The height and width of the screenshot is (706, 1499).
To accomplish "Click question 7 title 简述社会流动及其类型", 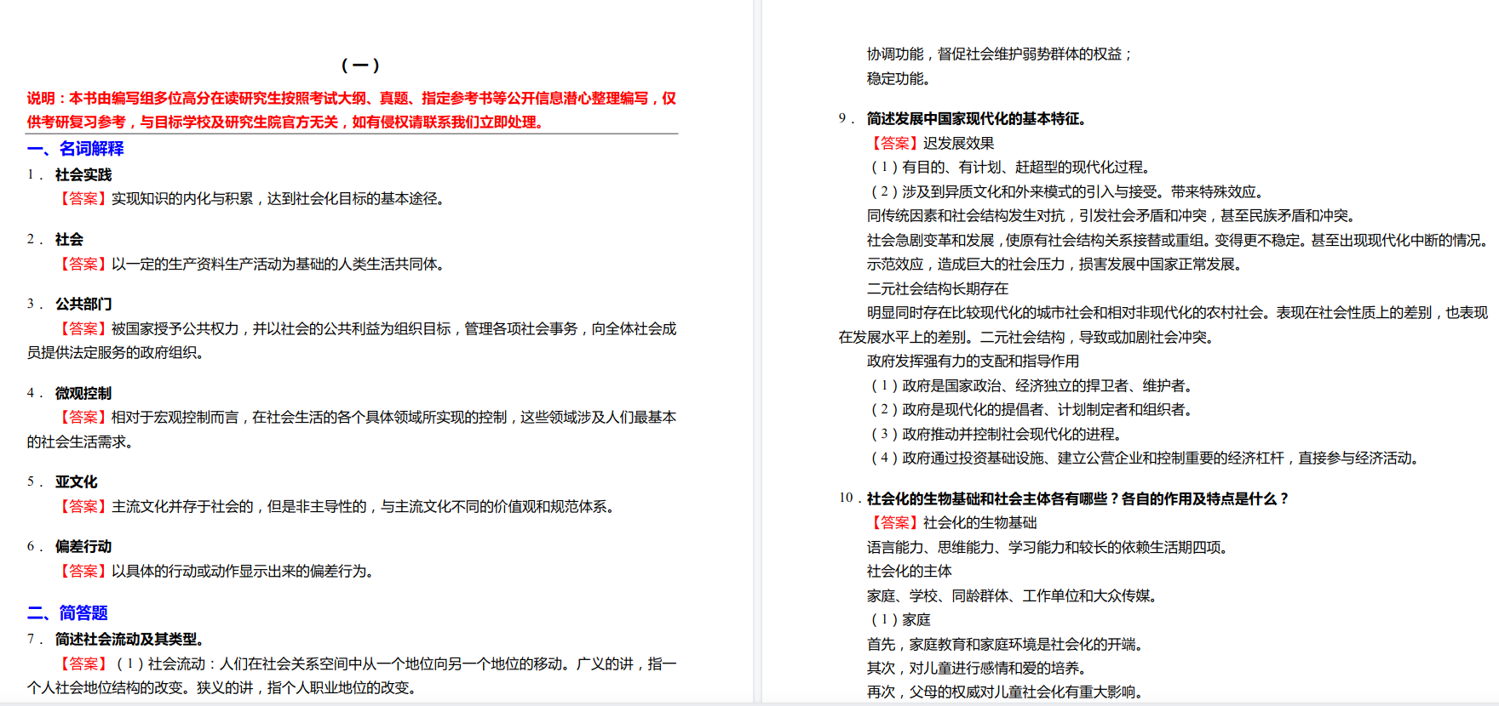I will (129, 639).
